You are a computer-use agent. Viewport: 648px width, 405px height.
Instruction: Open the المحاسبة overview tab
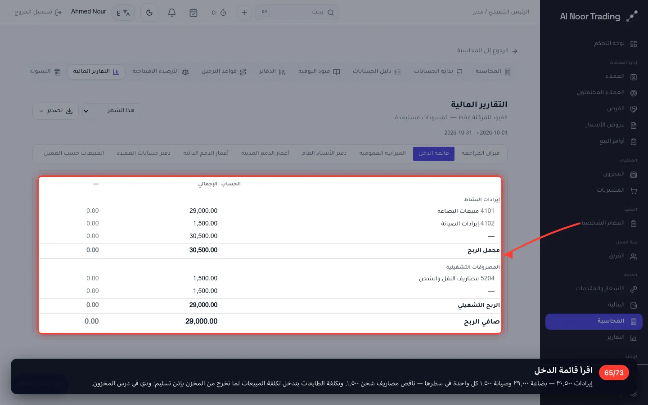[493, 72]
